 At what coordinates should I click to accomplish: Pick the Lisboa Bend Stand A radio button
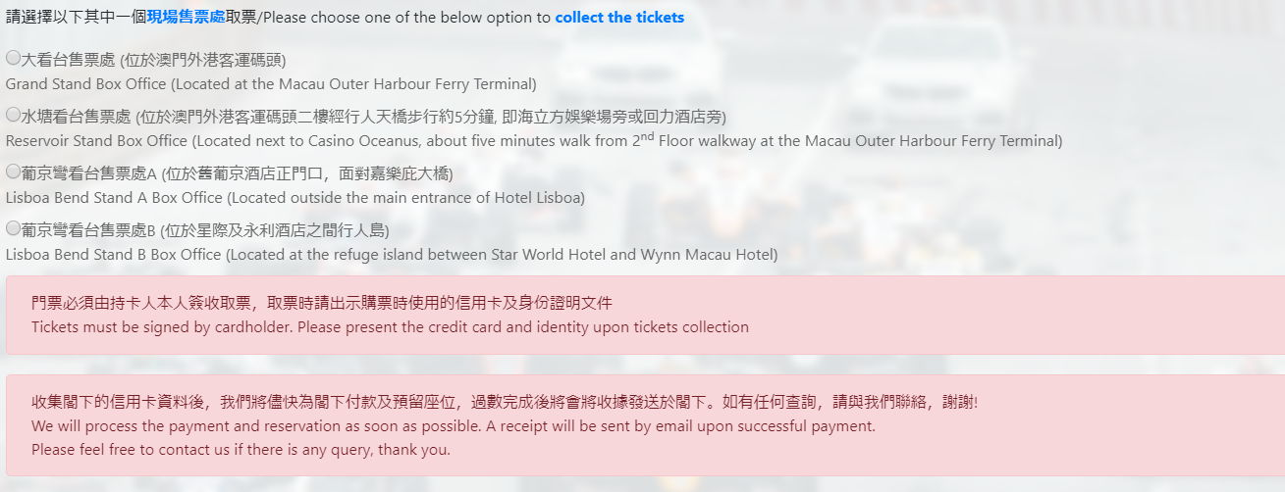click(x=13, y=172)
